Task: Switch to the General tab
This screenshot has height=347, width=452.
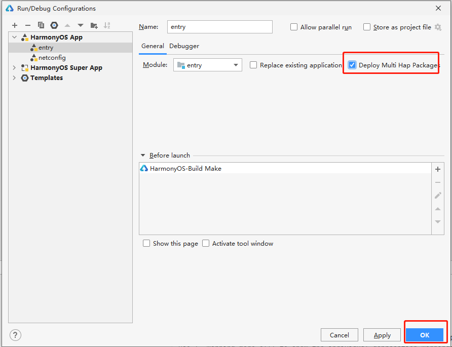Action: [153, 46]
